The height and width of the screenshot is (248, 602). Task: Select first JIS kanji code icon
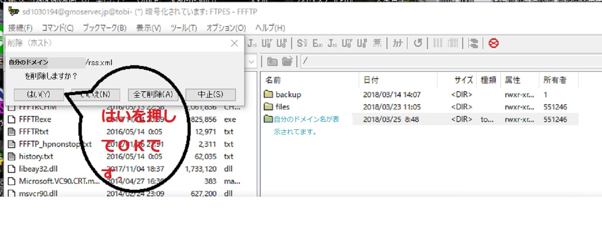coord(252,43)
